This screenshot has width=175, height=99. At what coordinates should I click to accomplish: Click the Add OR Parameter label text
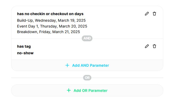click(x=91, y=91)
